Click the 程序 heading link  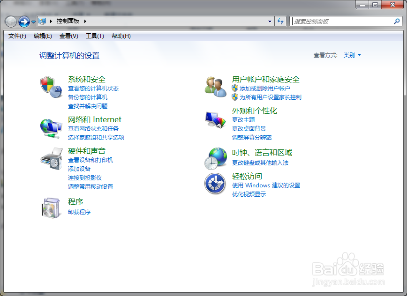tap(75, 202)
